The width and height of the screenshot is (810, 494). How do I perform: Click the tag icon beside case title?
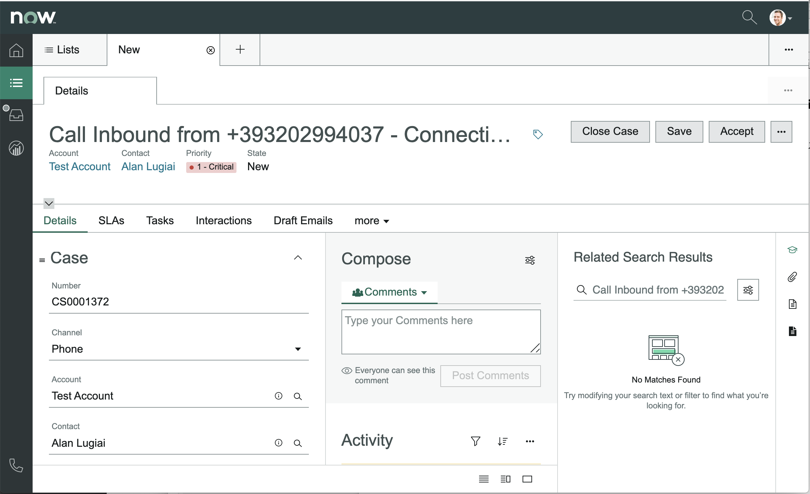pyautogui.click(x=538, y=134)
